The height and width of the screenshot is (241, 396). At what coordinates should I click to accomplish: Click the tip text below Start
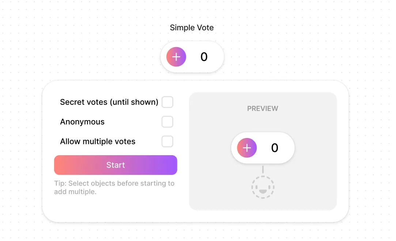[114, 187]
